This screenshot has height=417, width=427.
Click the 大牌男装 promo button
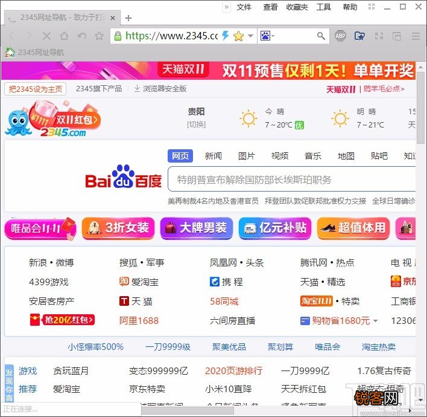pos(197,228)
